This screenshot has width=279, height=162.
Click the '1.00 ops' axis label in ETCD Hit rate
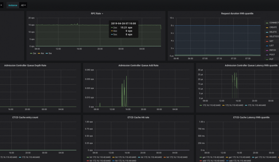(89, 122)
